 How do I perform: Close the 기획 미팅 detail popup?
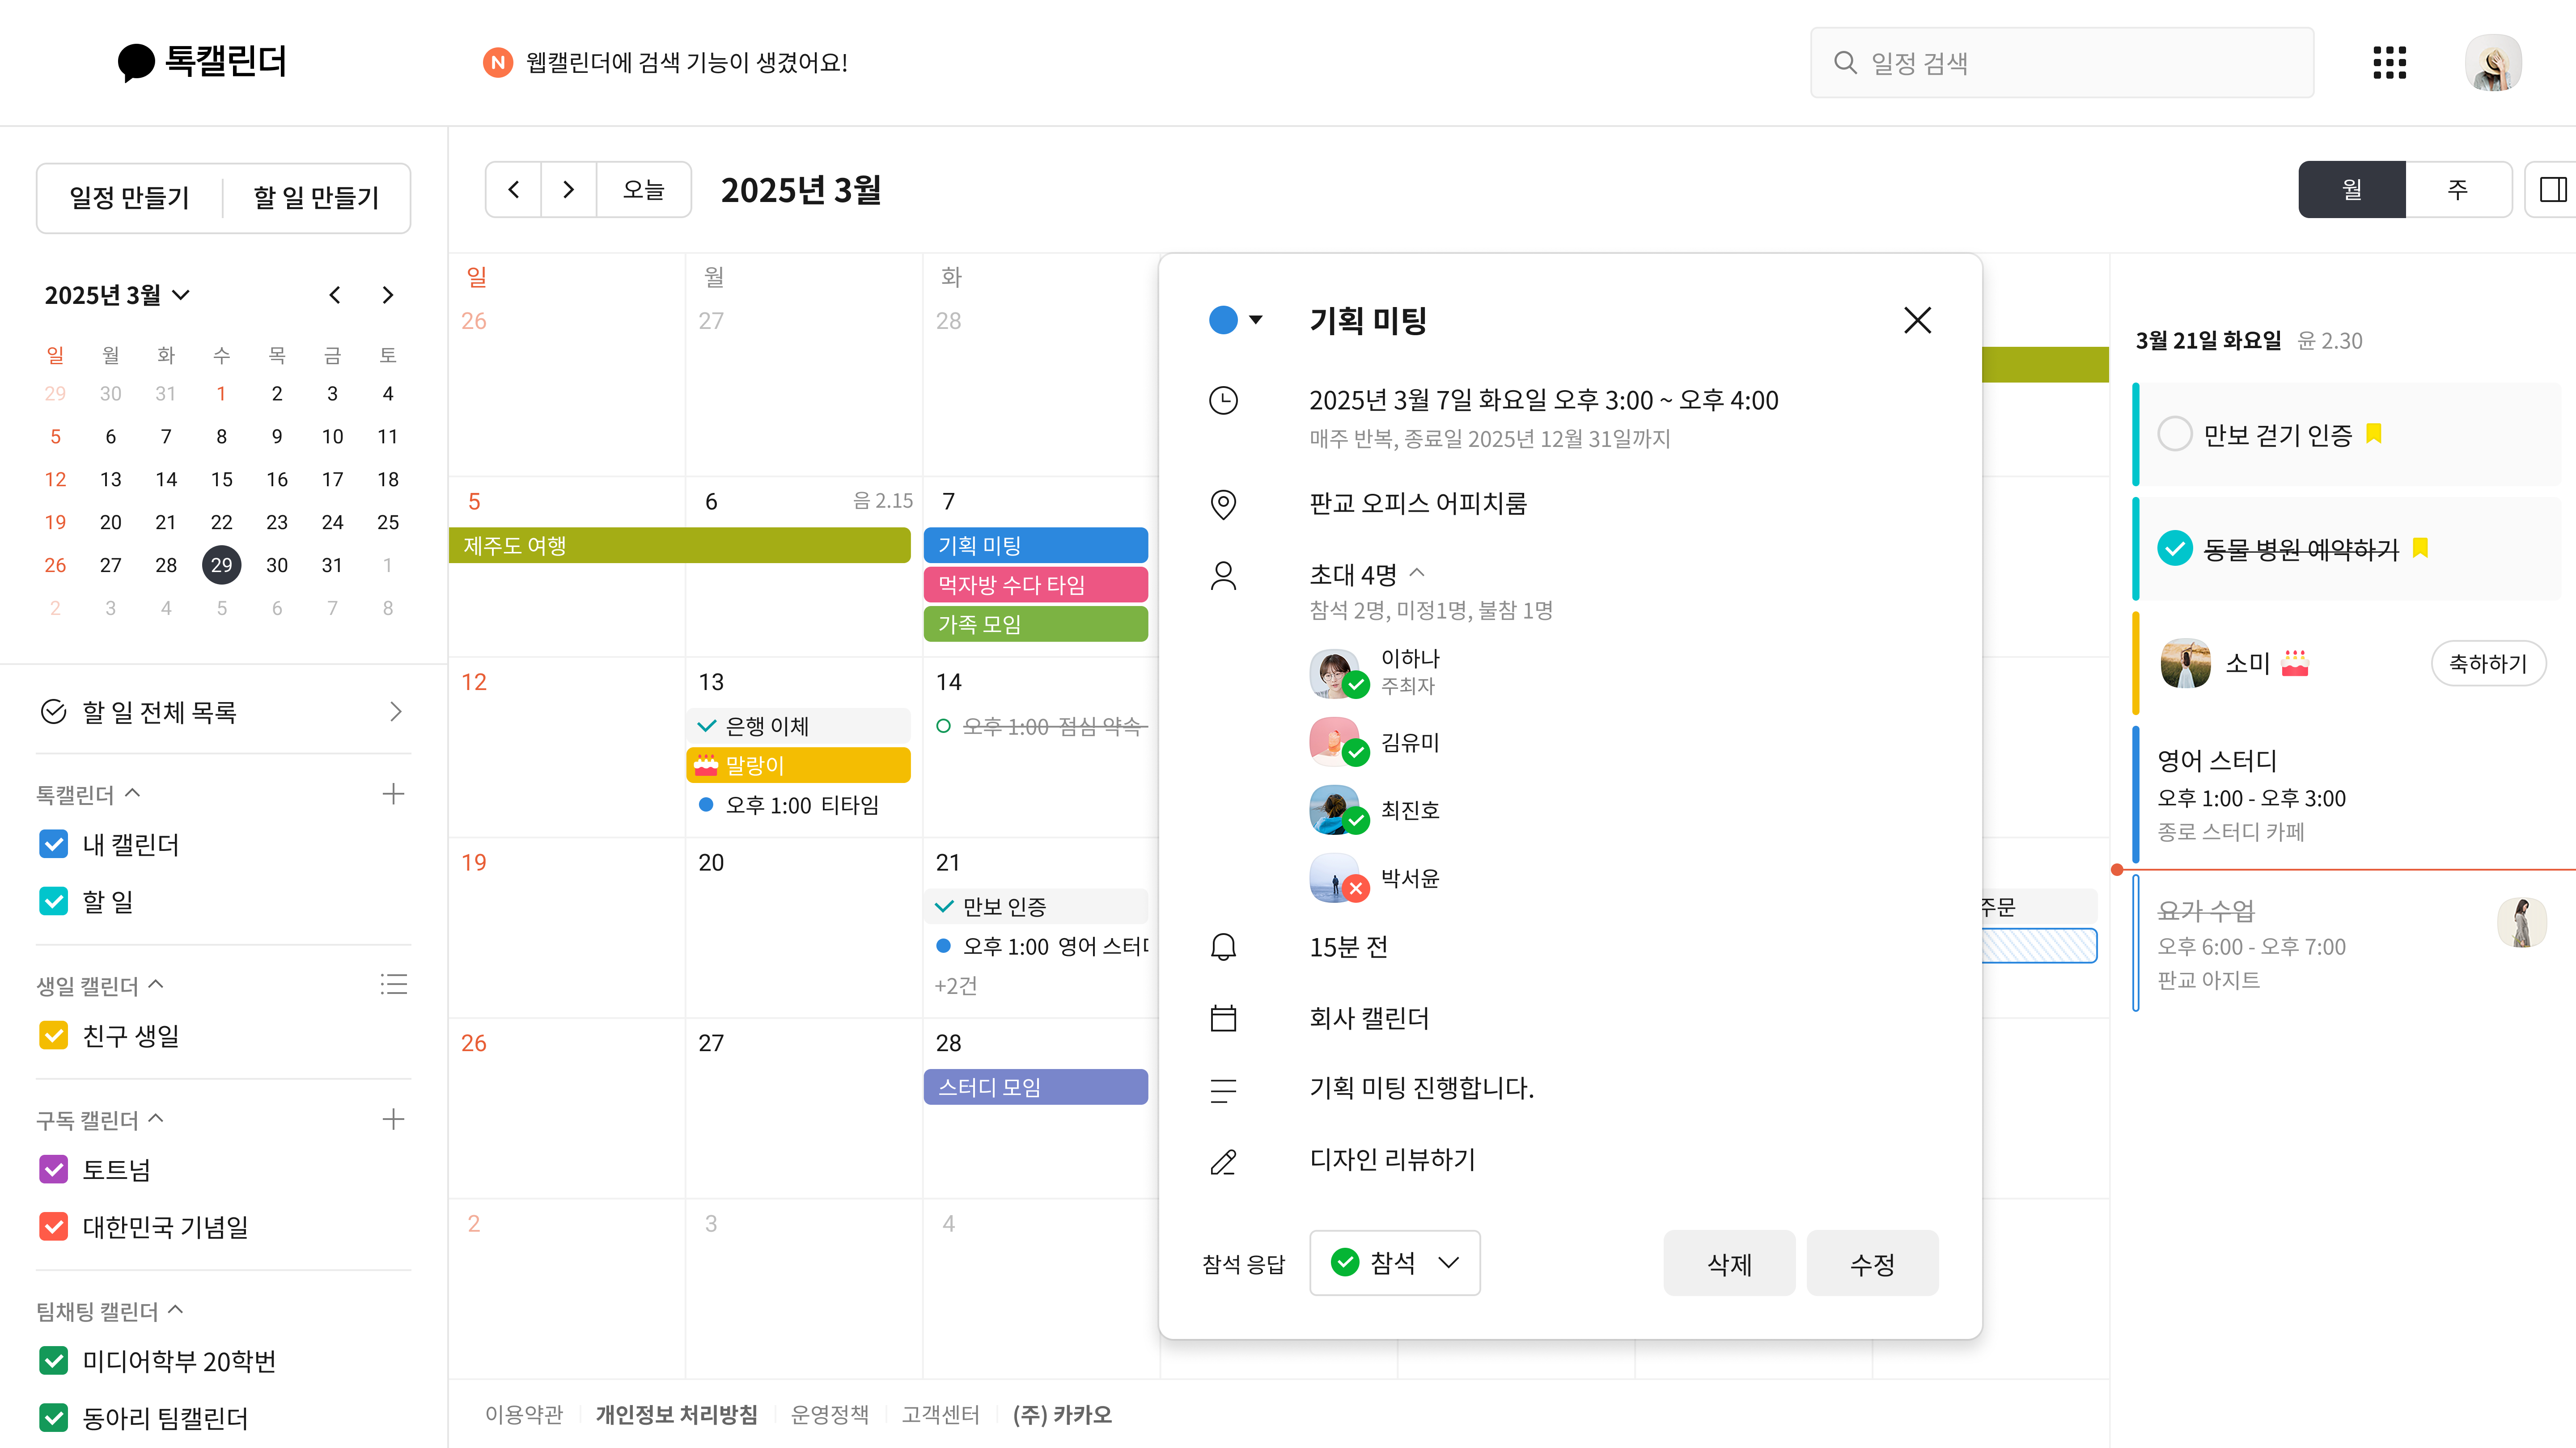(x=1917, y=321)
